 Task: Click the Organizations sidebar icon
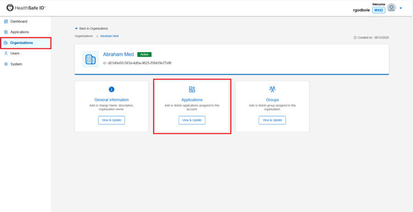pos(6,43)
